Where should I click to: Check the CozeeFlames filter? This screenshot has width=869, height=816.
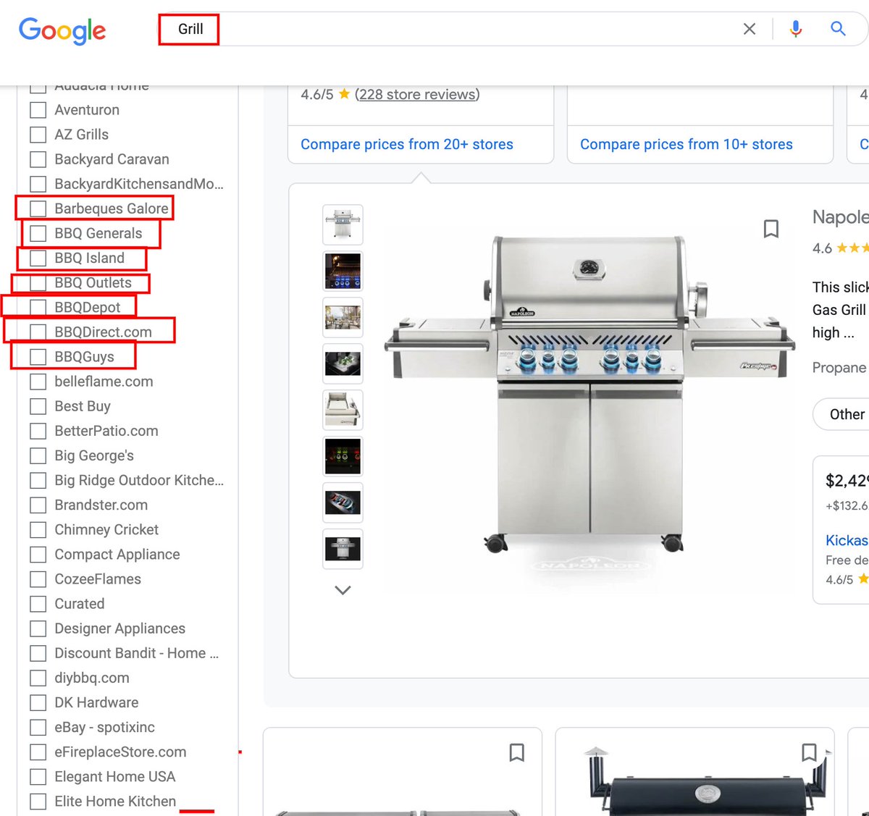[x=38, y=579]
